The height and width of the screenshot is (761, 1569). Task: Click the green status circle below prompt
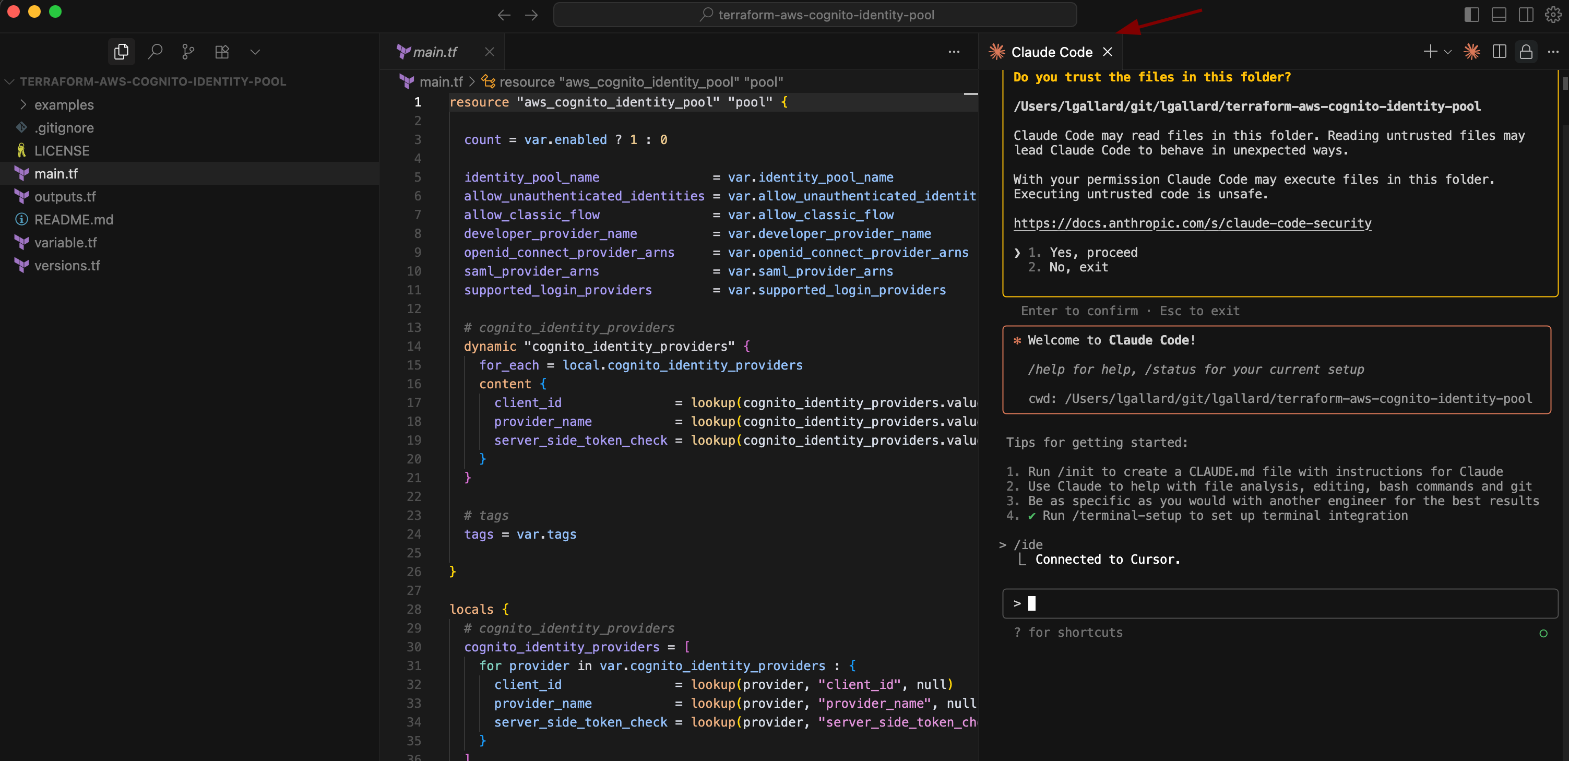coord(1543,633)
